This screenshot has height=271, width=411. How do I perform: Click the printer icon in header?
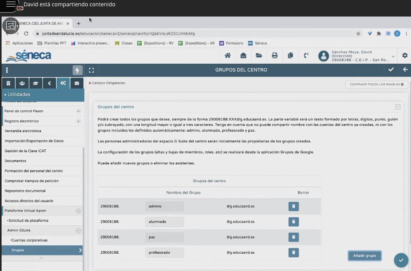point(275,55)
